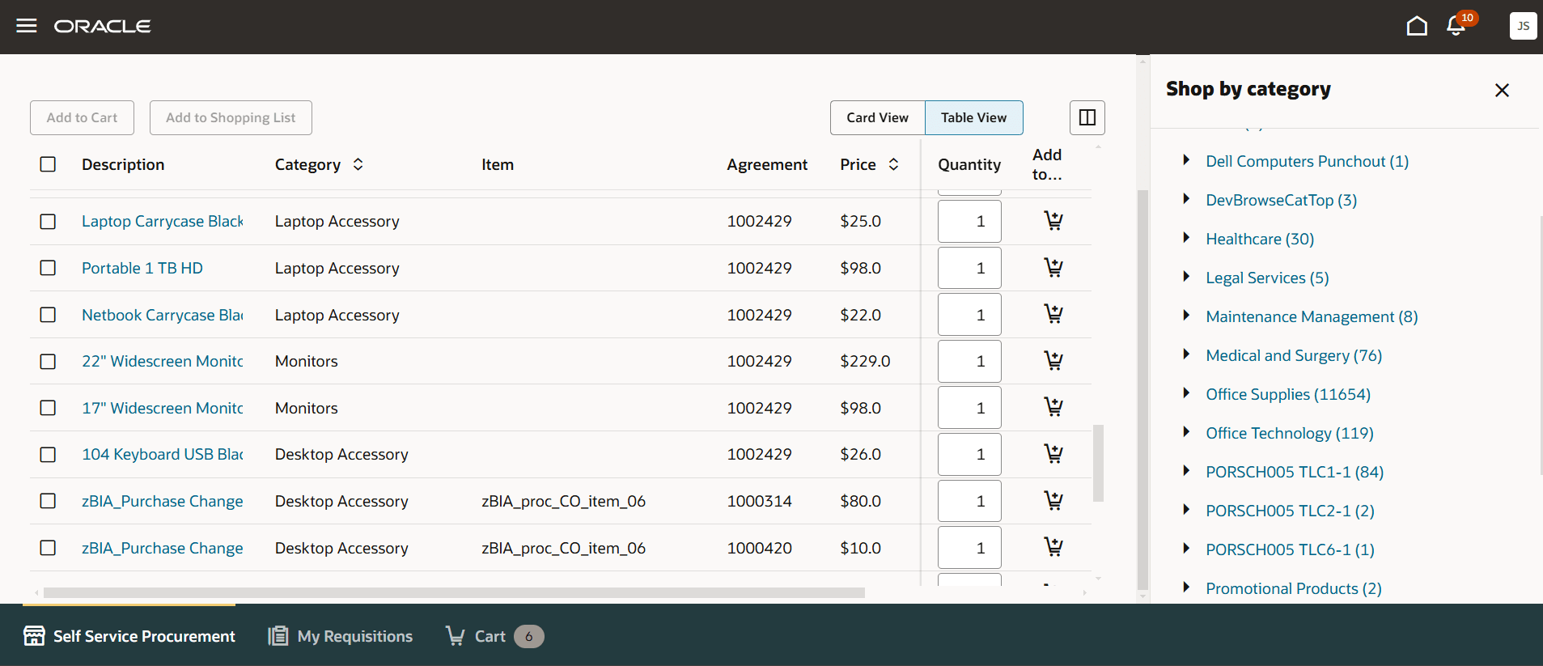Click the shopping cart icon in footer
1543x666 pixels.
(x=456, y=636)
